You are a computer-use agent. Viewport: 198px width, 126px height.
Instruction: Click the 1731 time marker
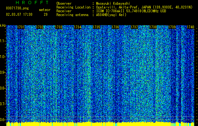[x=21, y=27]
